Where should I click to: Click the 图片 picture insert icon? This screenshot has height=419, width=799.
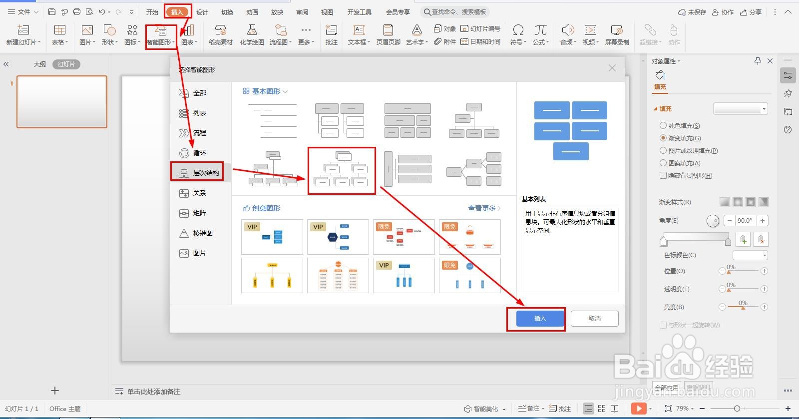87,30
